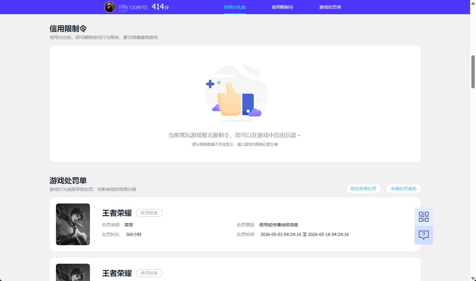Click the scrollbar down arrow
Screen dimensions: 476x281
coord(473,279)
